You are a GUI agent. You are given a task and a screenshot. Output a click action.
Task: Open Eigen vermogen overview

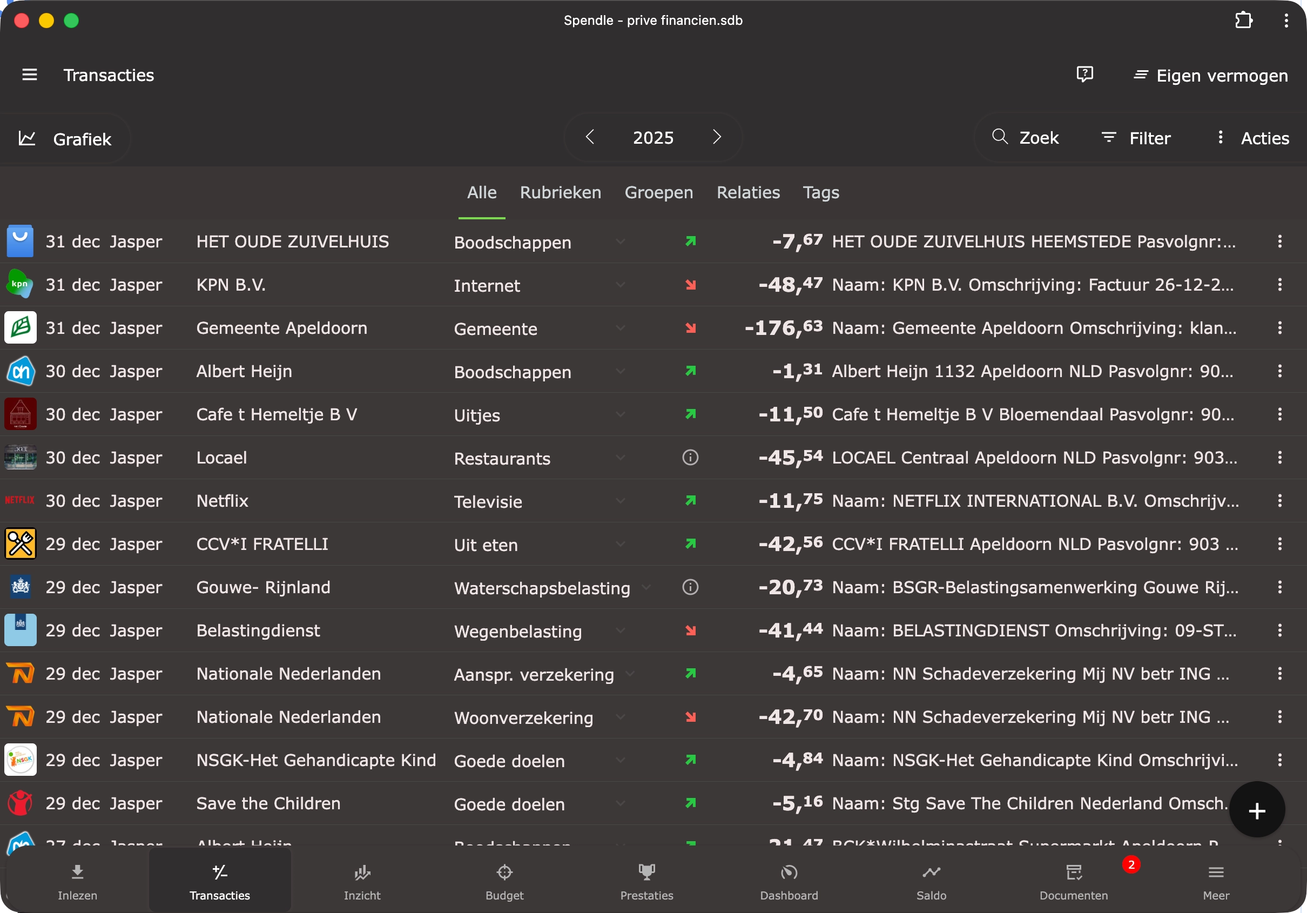1209,75
